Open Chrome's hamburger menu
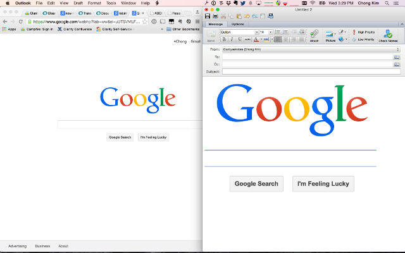 [x=197, y=22]
